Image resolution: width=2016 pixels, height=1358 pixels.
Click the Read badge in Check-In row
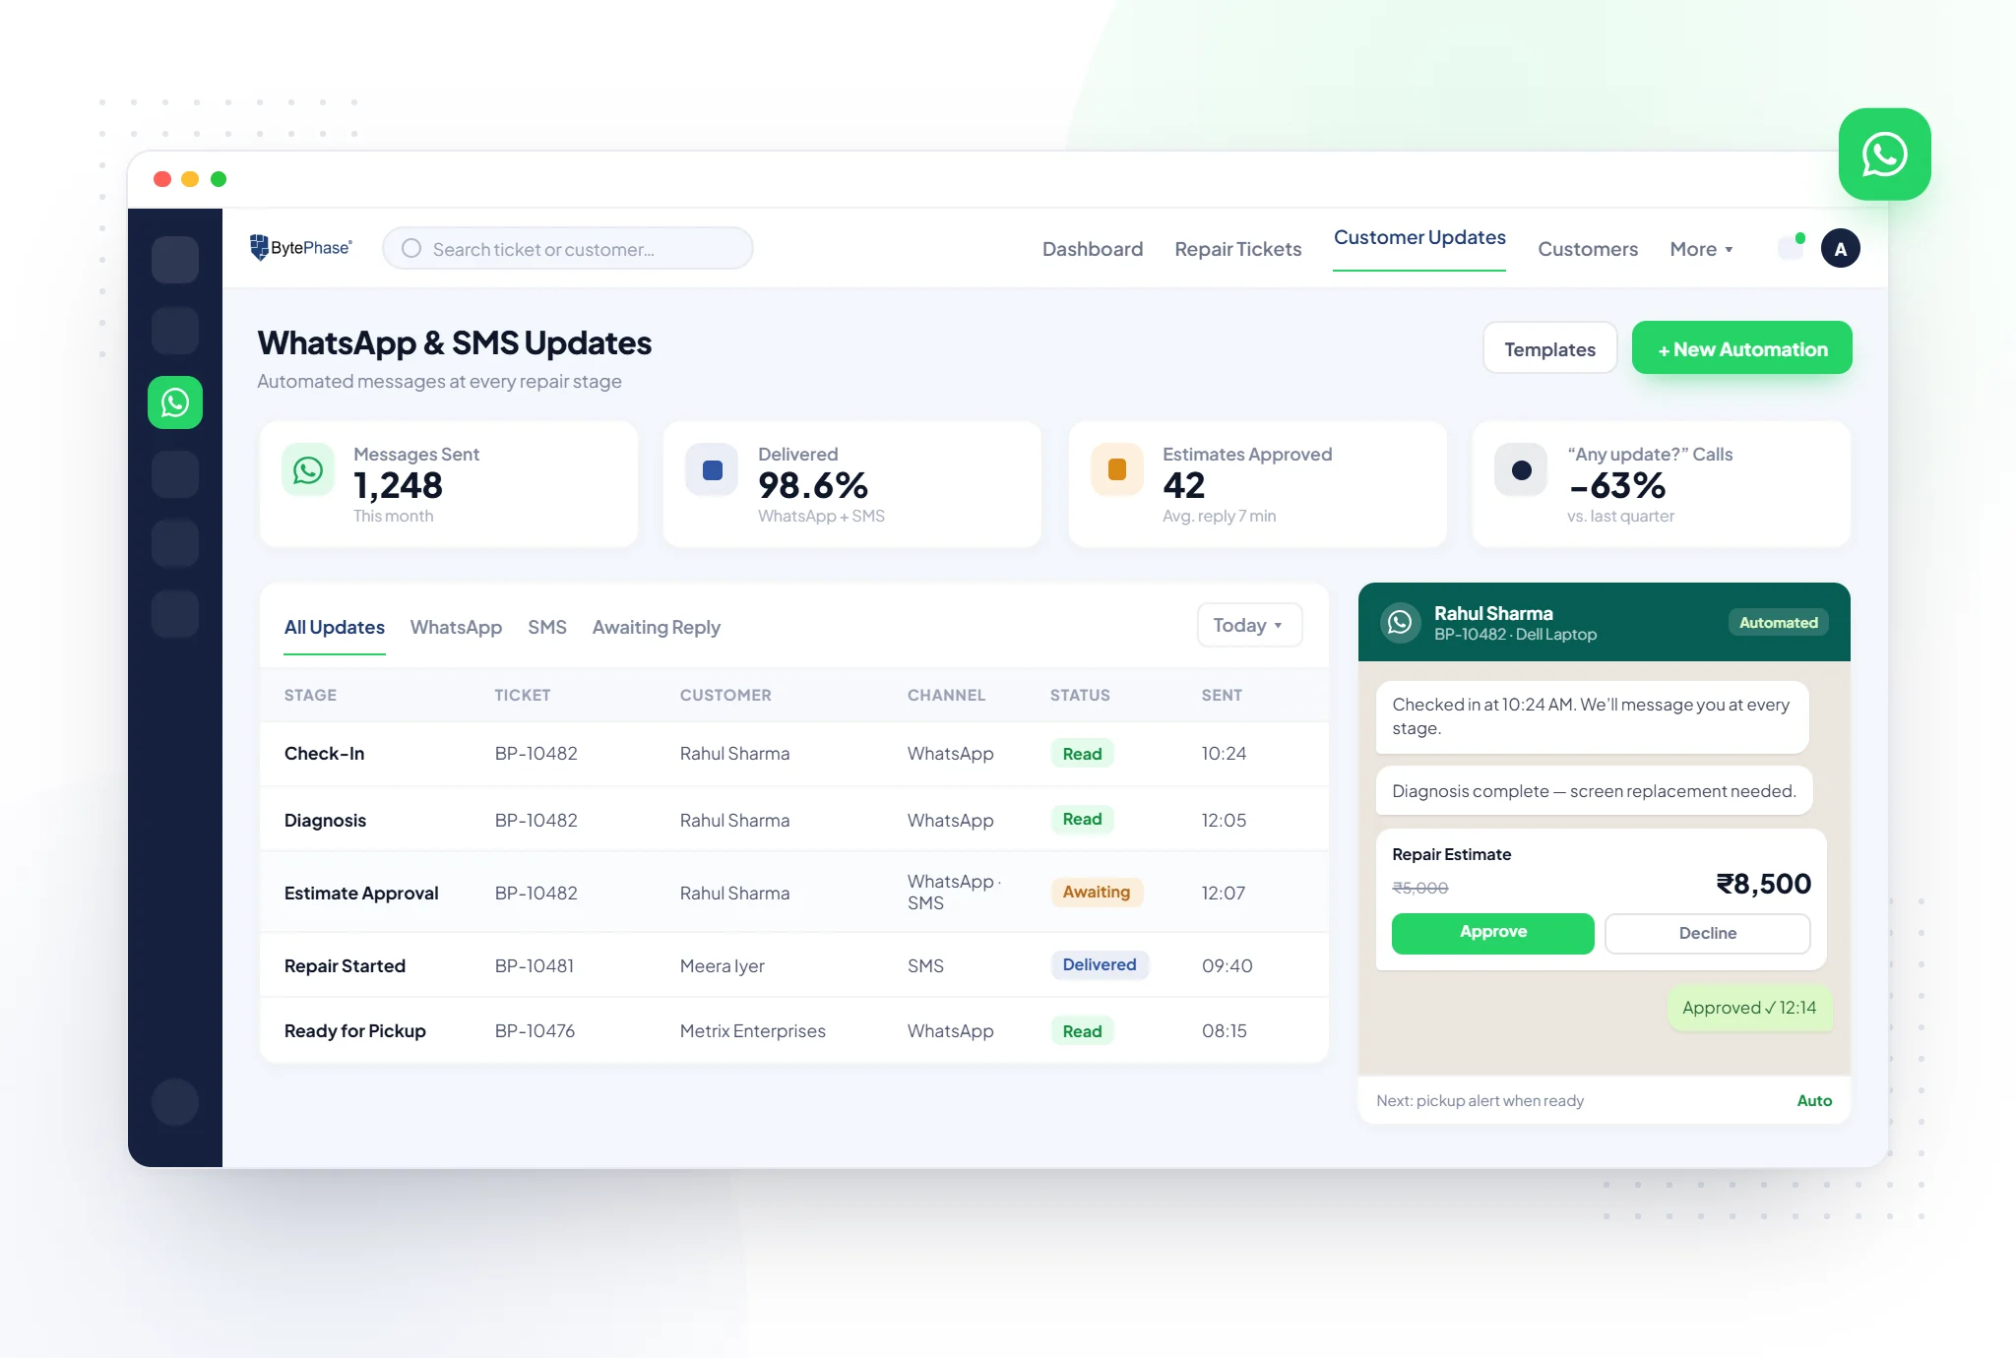point(1082,754)
